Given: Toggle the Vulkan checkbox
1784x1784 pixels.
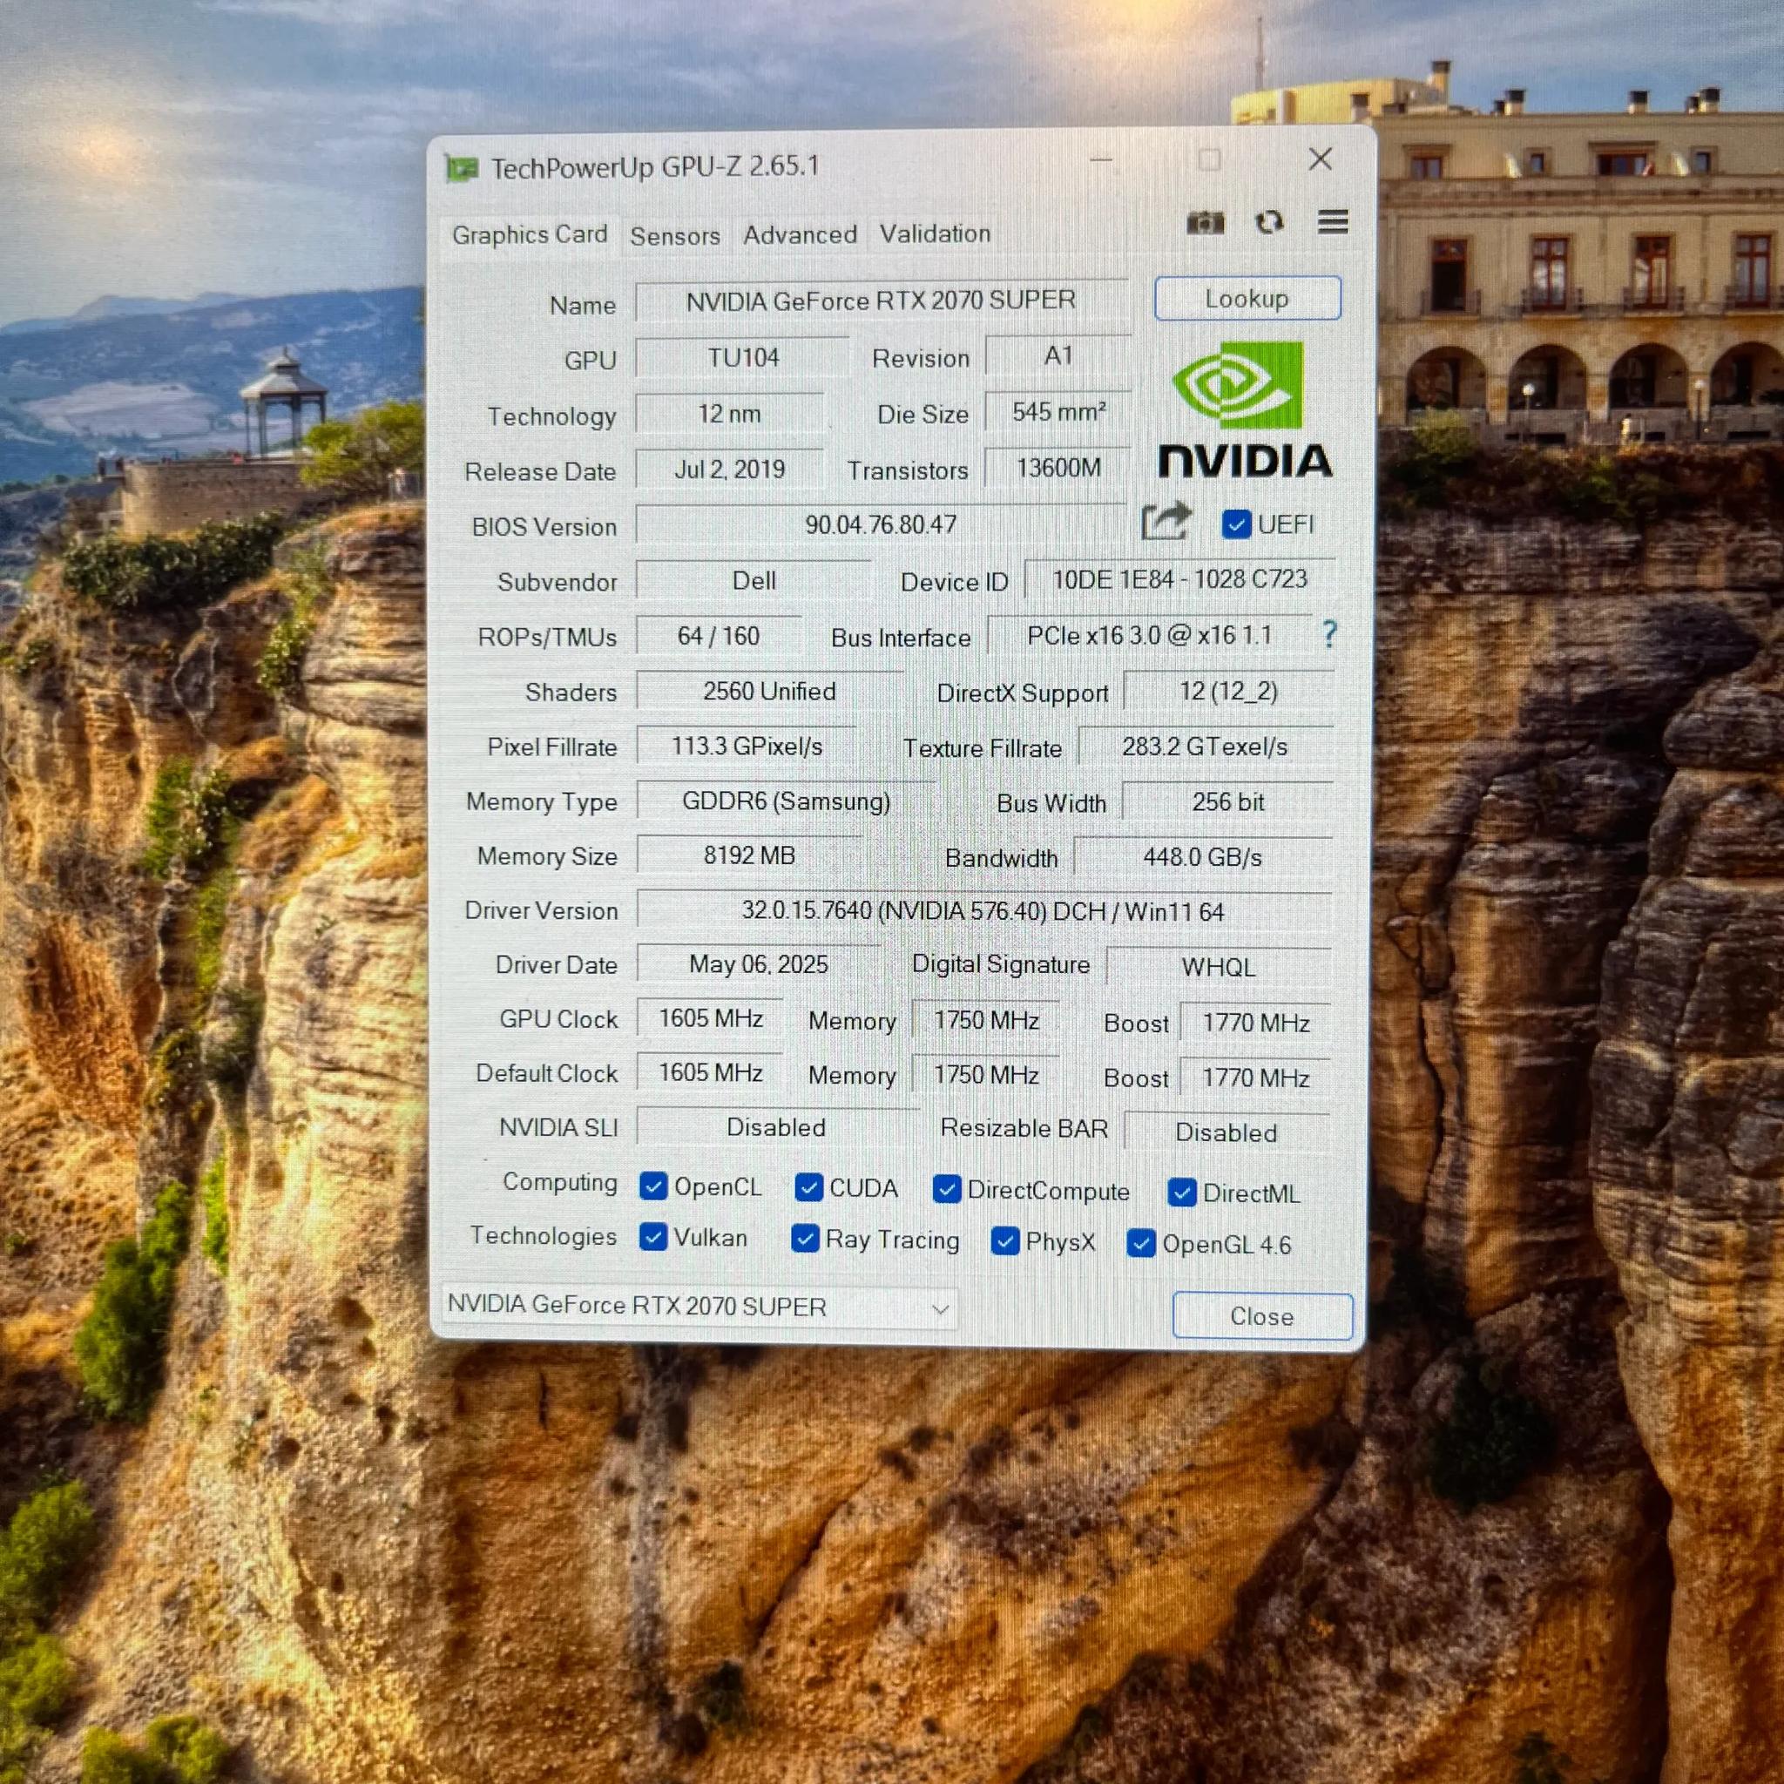Looking at the screenshot, I should coord(652,1236).
